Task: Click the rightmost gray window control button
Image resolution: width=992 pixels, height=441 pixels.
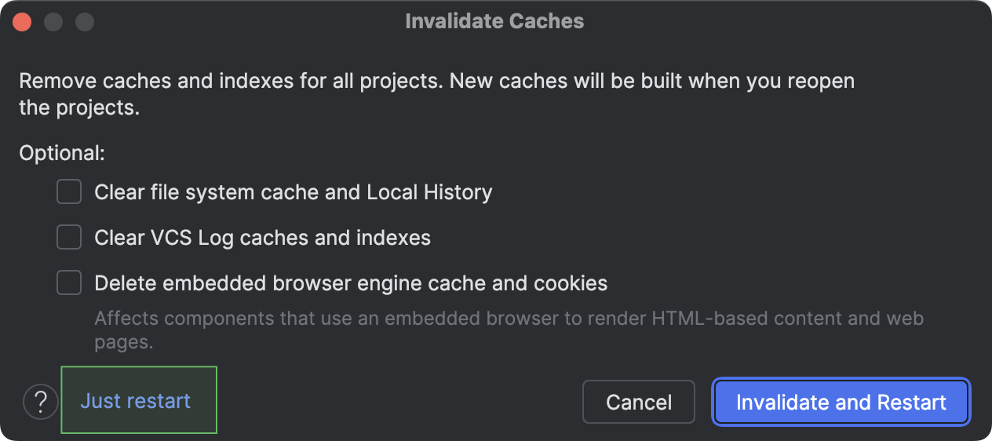Action: click(85, 22)
